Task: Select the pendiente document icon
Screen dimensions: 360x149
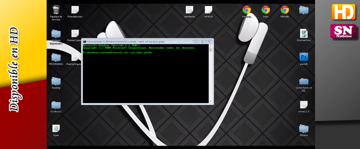Action: [x=190, y=10]
